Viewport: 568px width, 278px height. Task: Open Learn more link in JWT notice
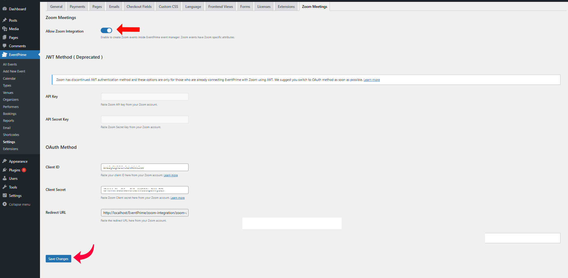(372, 80)
